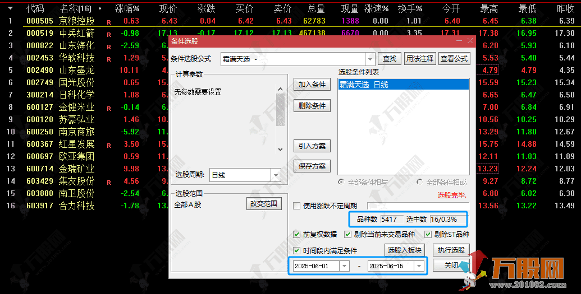
Task: Click the 名称(16) column header
Action: [76, 8]
